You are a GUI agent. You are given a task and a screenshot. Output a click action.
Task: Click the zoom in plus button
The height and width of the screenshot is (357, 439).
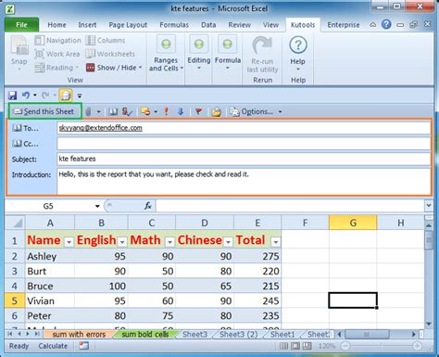(x=417, y=346)
